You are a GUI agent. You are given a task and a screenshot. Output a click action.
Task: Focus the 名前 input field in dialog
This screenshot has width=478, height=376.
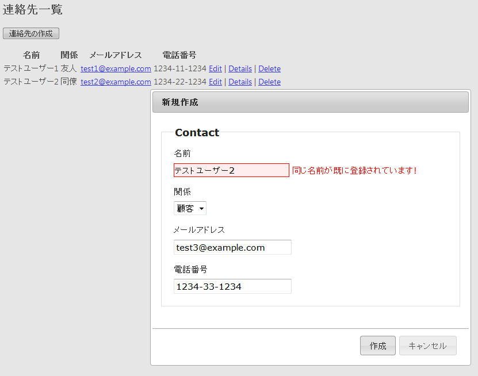[x=231, y=170]
